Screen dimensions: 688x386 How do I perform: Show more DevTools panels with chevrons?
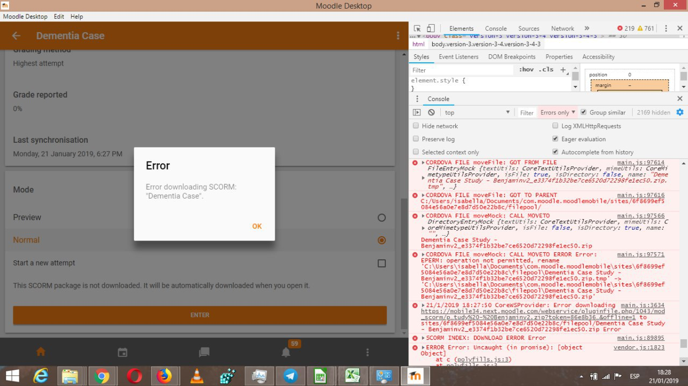pyautogui.click(x=586, y=28)
